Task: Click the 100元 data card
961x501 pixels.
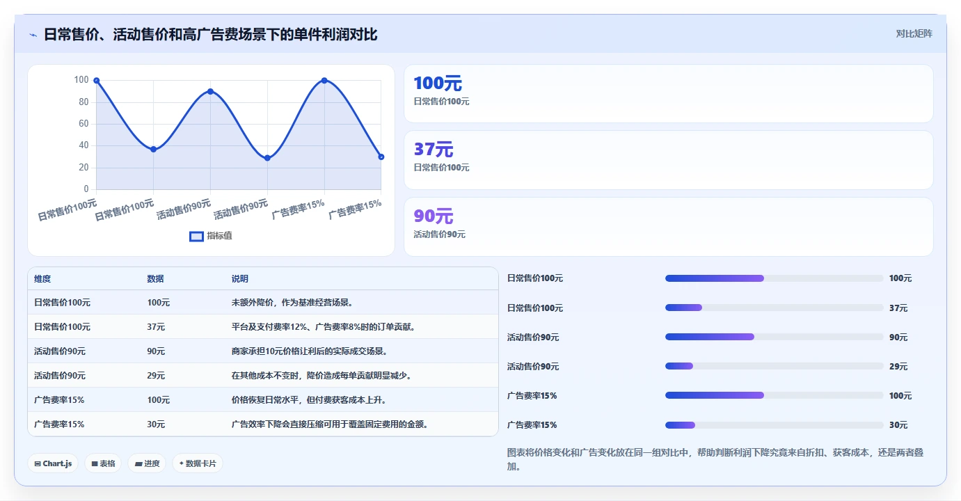Action: pos(669,94)
